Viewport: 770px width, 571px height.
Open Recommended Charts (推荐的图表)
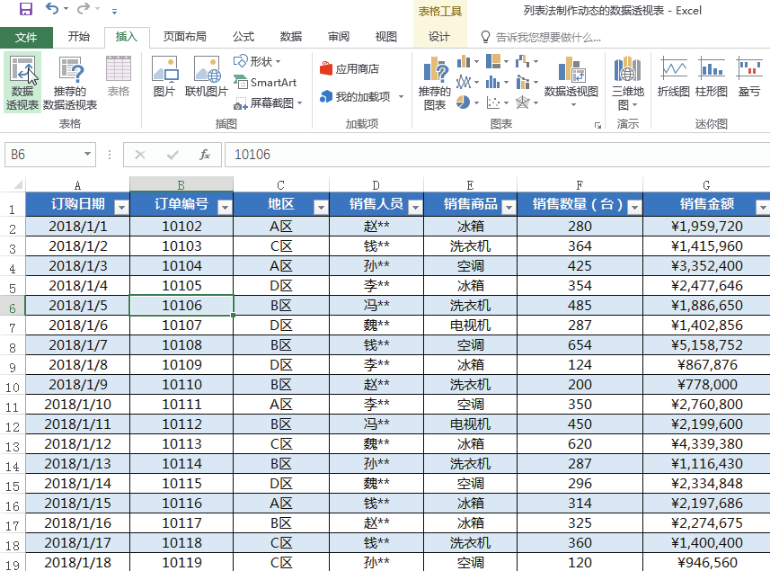(435, 83)
